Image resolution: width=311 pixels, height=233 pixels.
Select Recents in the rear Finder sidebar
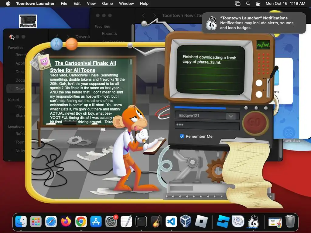tap(109, 33)
